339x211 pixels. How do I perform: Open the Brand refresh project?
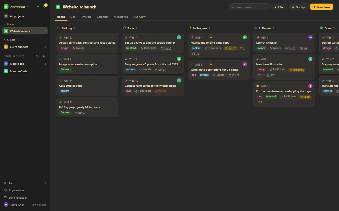(25, 71)
